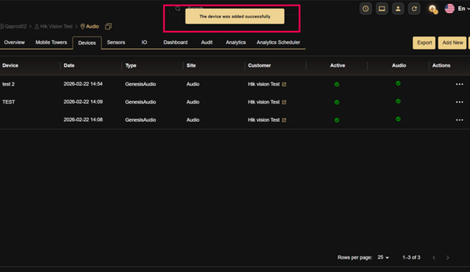
Task: Click the refresh icon in top bar
Action: click(414, 9)
